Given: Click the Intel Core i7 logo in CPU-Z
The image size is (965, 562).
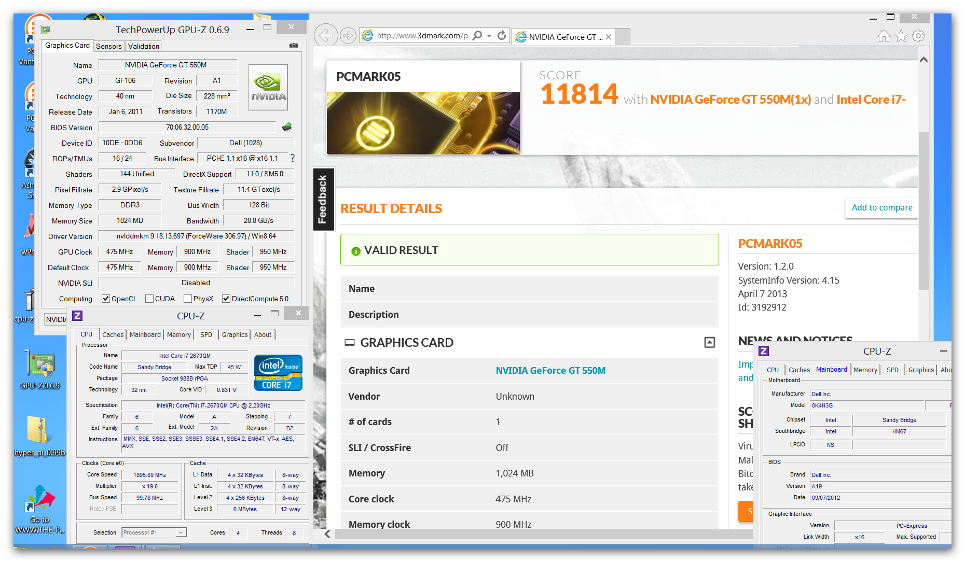Looking at the screenshot, I should 278,372.
